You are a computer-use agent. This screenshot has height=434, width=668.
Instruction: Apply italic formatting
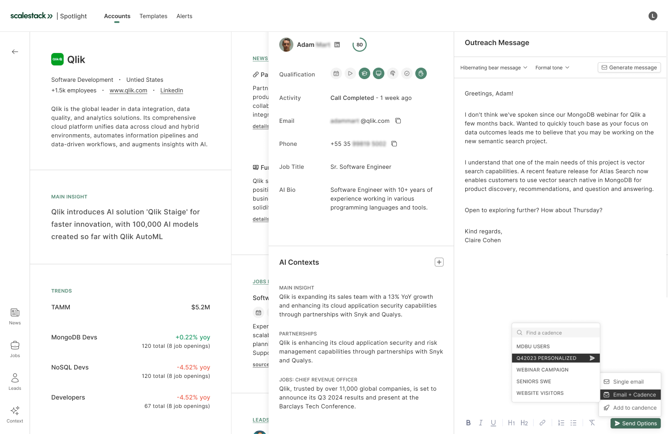click(481, 423)
